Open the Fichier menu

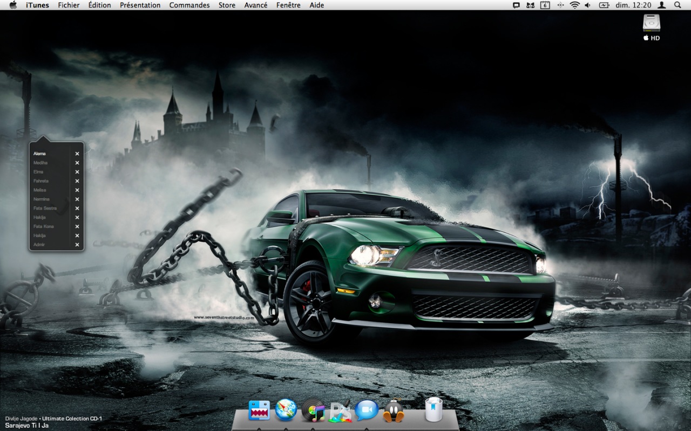pos(69,5)
